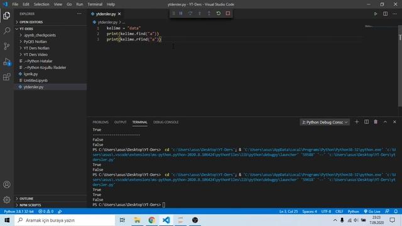Split the terminal panel
This screenshot has width=402, height=226.
366,122
